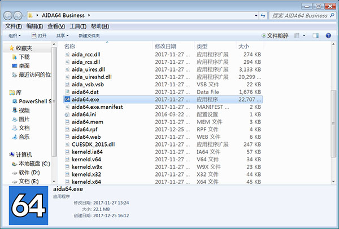Select the aida64.rpf file name
Screen dimensions: 339x229
85,130
